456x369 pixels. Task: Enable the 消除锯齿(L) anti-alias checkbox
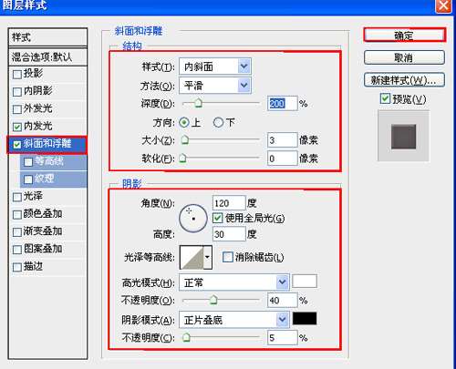(227, 257)
